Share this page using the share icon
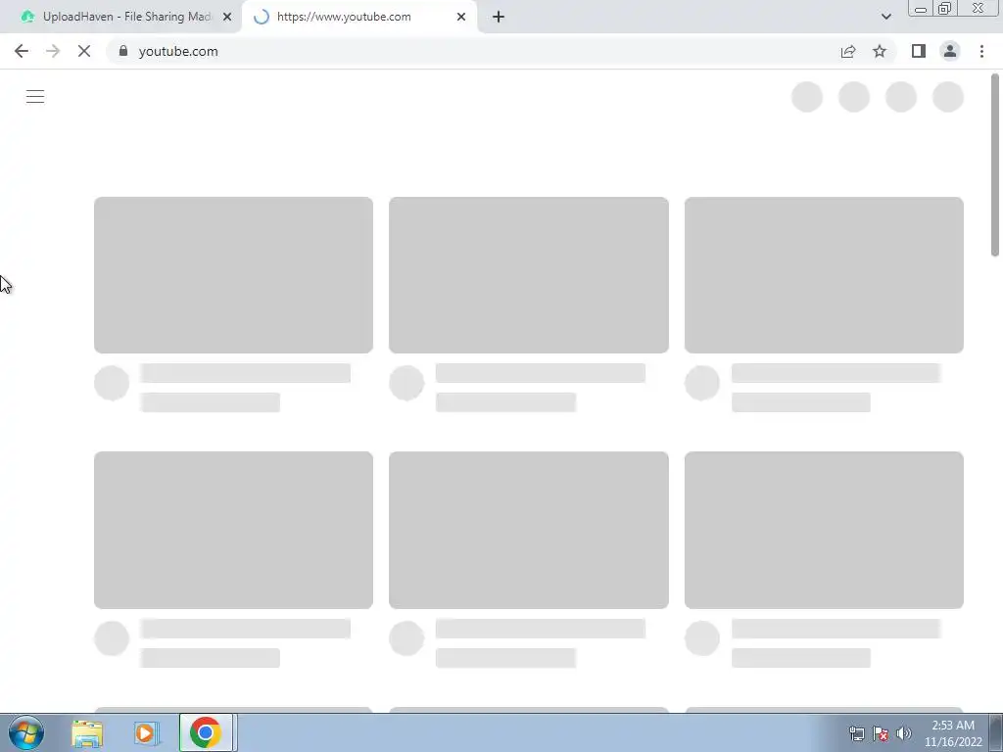 pyautogui.click(x=848, y=51)
